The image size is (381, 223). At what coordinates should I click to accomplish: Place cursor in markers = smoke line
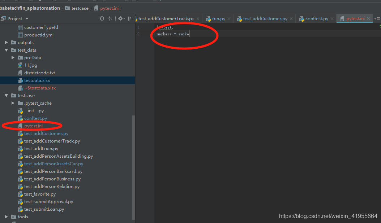pyautogui.click(x=172, y=34)
